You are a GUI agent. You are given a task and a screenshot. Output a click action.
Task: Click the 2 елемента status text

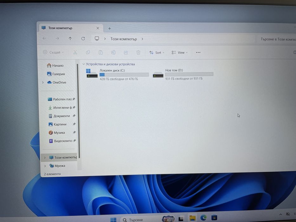(x=52, y=174)
